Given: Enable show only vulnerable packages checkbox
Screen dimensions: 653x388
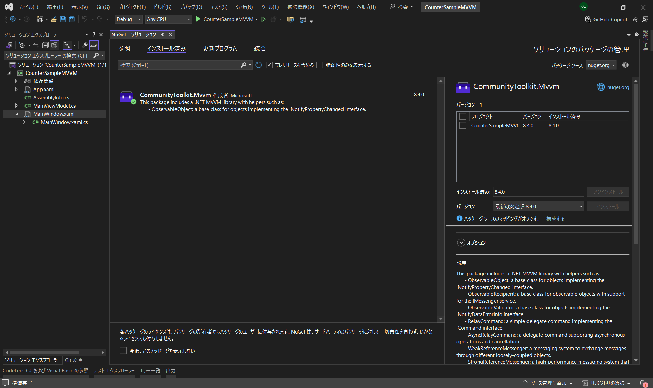Looking at the screenshot, I should click(x=320, y=65).
